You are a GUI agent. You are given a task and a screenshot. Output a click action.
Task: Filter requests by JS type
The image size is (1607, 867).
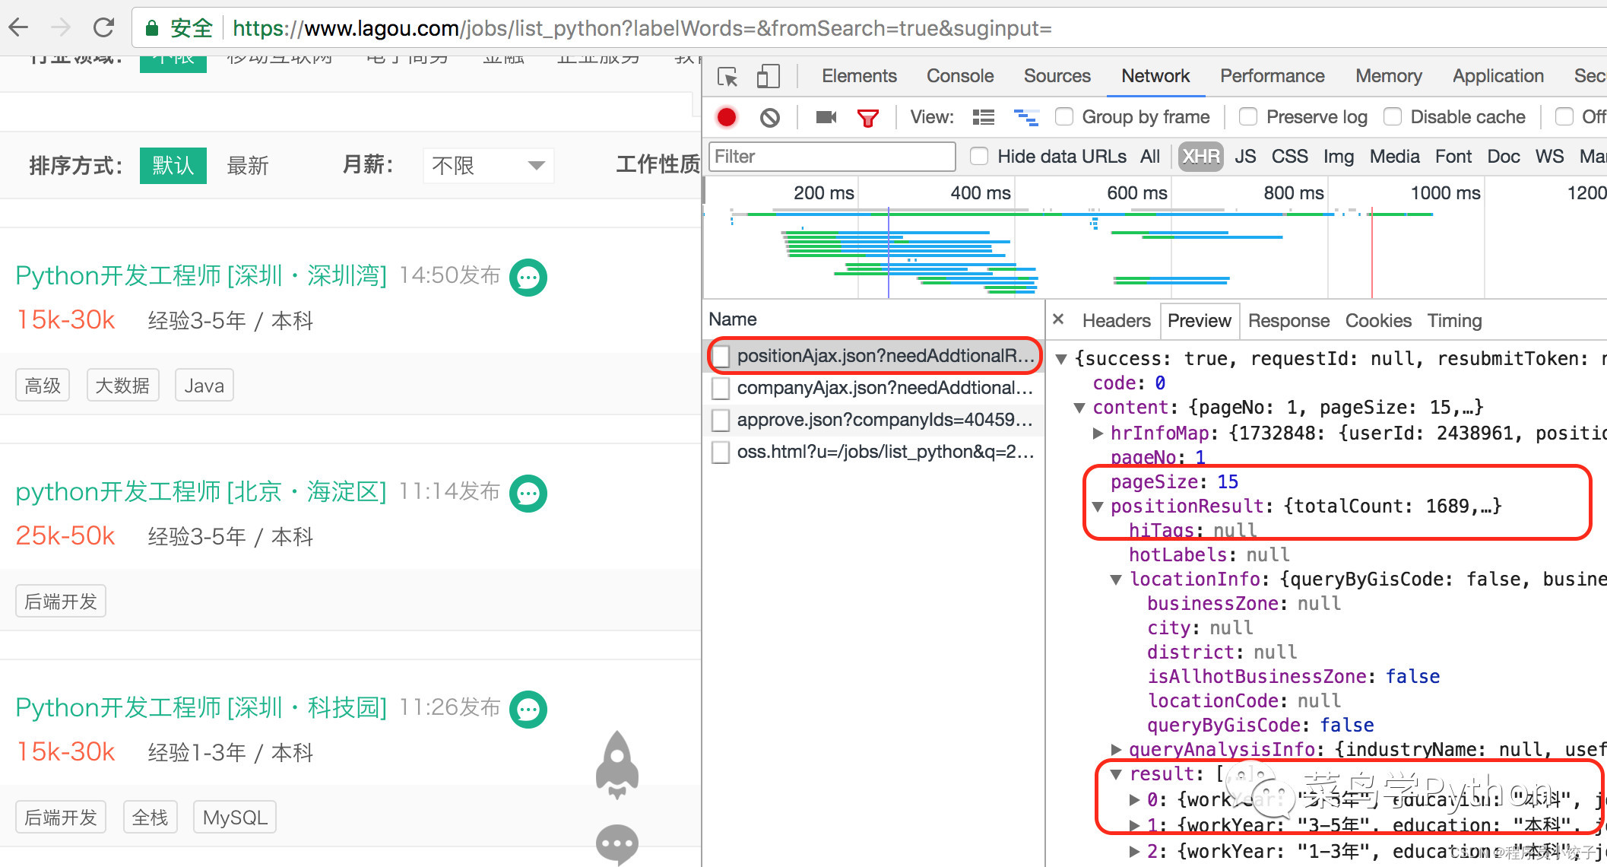coord(1245,157)
